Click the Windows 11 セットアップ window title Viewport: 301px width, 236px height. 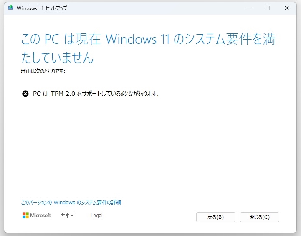[42, 8]
